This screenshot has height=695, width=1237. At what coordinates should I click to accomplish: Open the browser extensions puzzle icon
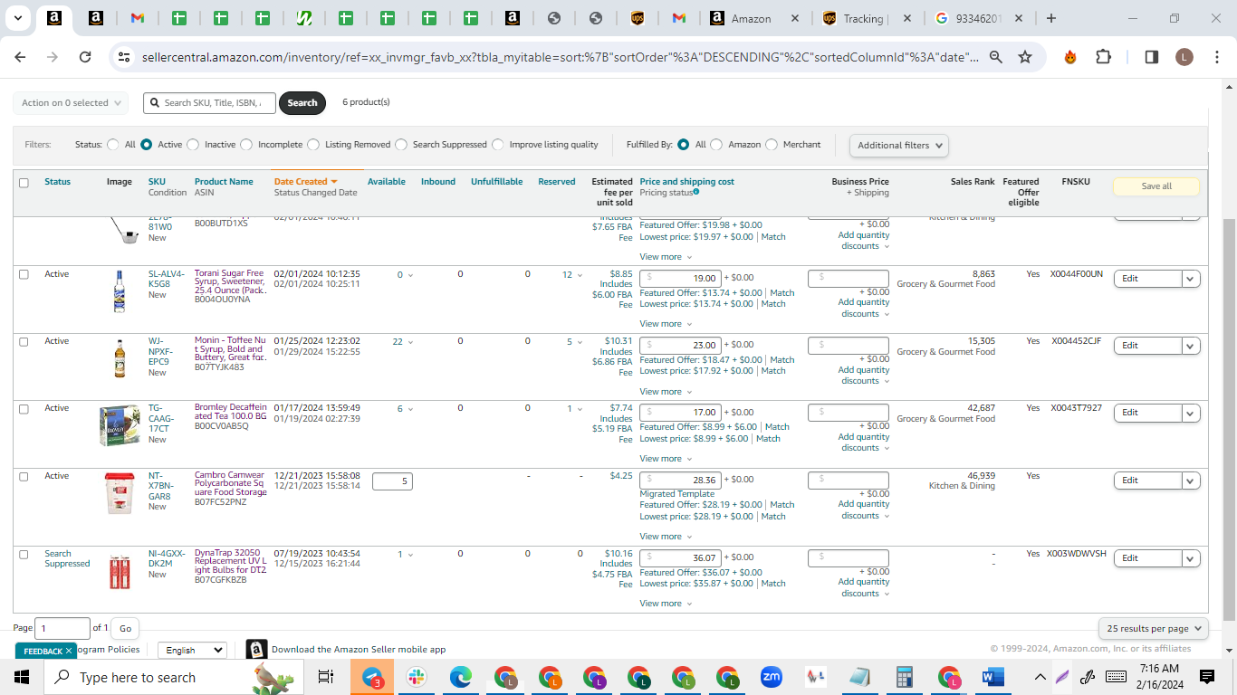1103,57
